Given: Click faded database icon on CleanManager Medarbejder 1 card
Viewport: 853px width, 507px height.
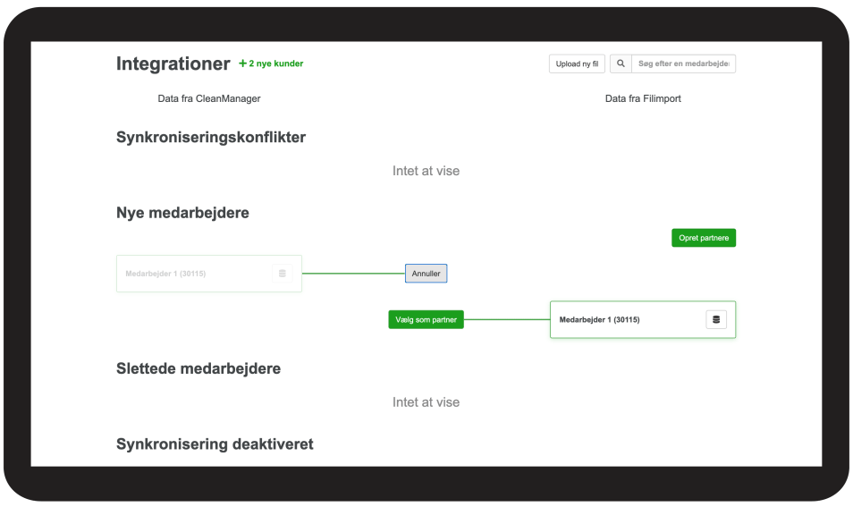Looking at the screenshot, I should (283, 274).
